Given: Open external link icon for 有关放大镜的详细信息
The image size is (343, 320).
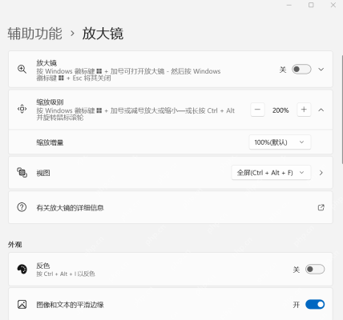Looking at the screenshot, I should 321,207.
